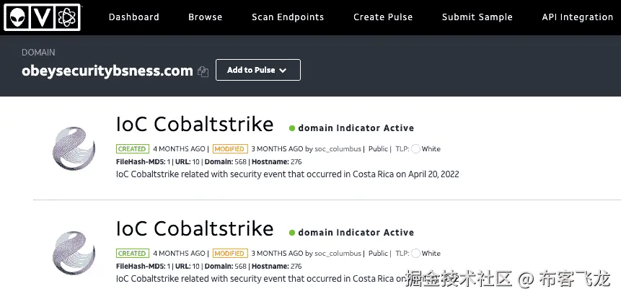Click 'Hostname: 276' in first pulse
The width and height of the screenshot is (621, 299).
(277, 162)
